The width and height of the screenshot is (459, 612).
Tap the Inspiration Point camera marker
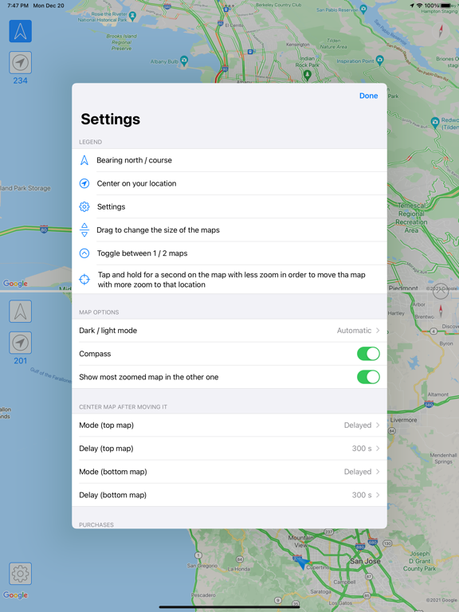pos(380,60)
